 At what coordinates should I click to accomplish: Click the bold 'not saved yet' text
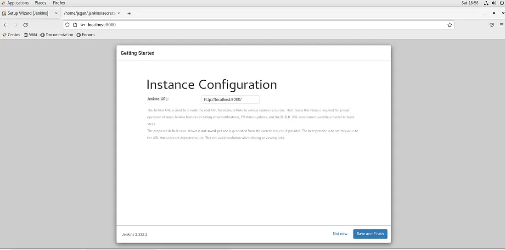(x=212, y=131)
